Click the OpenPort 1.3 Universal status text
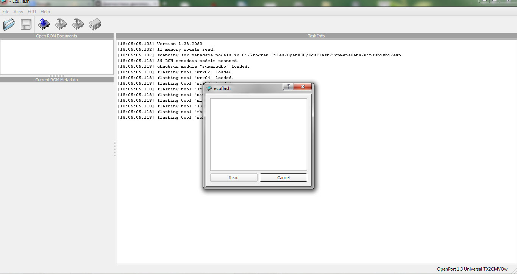Viewport: 517px width, 274px height. [472, 269]
